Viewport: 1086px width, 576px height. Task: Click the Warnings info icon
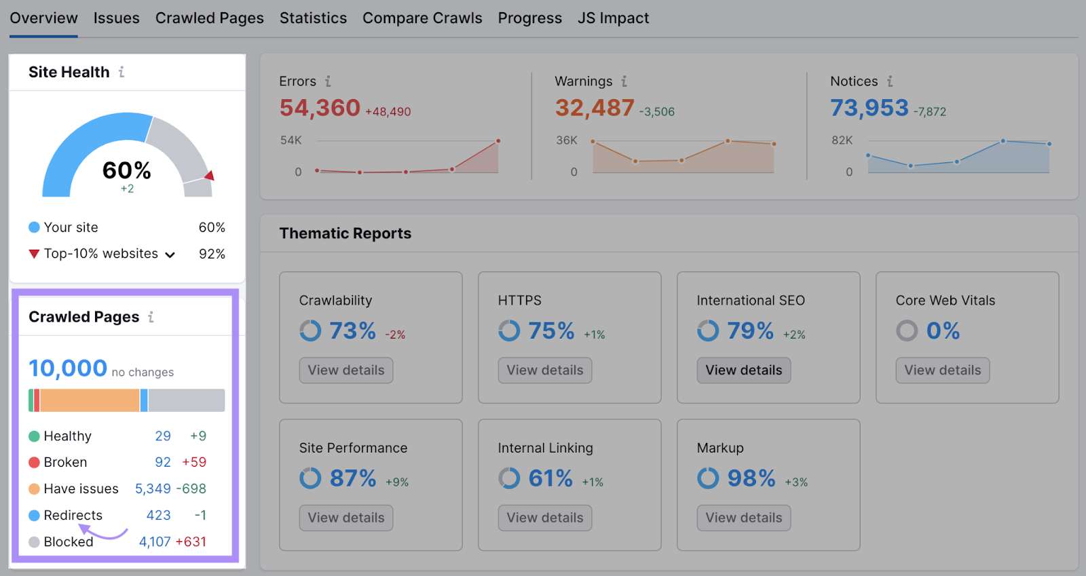coord(624,81)
